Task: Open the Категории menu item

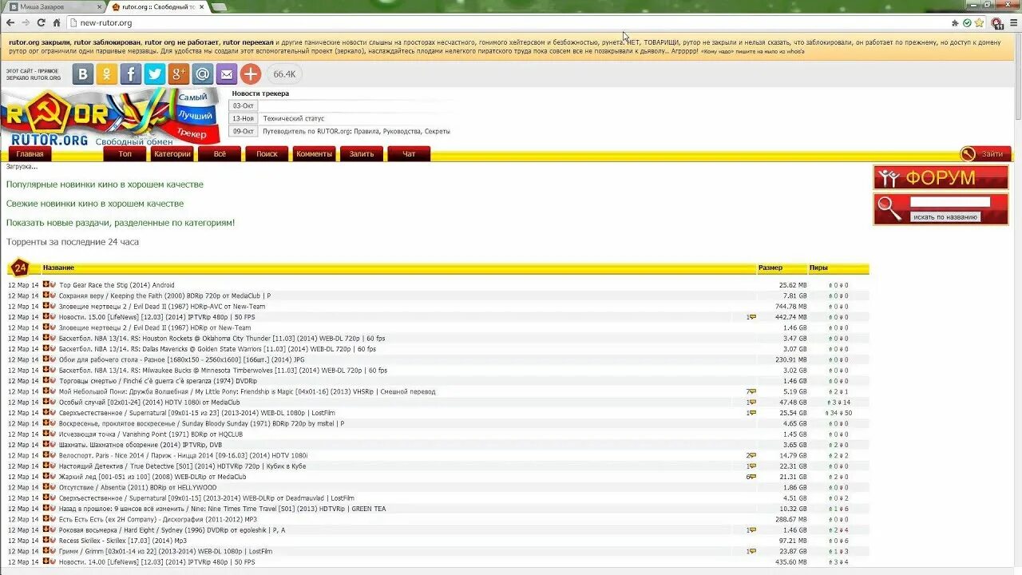Action: pyautogui.click(x=172, y=154)
